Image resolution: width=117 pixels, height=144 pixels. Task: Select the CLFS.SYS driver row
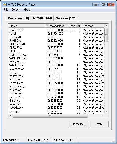pyautogui.click(x=56, y=48)
